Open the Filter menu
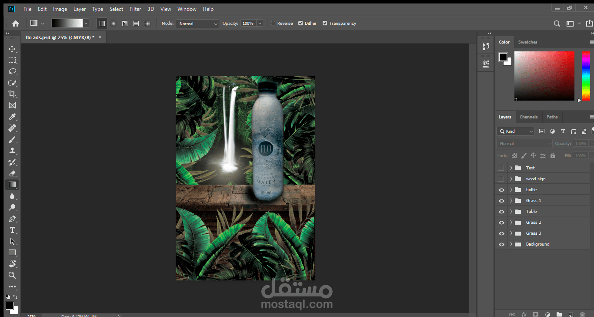The image size is (594, 317). [135, 9]
